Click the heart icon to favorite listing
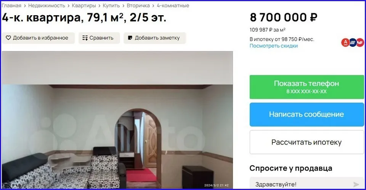Screen dimensions: 366x190 point(8,38)
